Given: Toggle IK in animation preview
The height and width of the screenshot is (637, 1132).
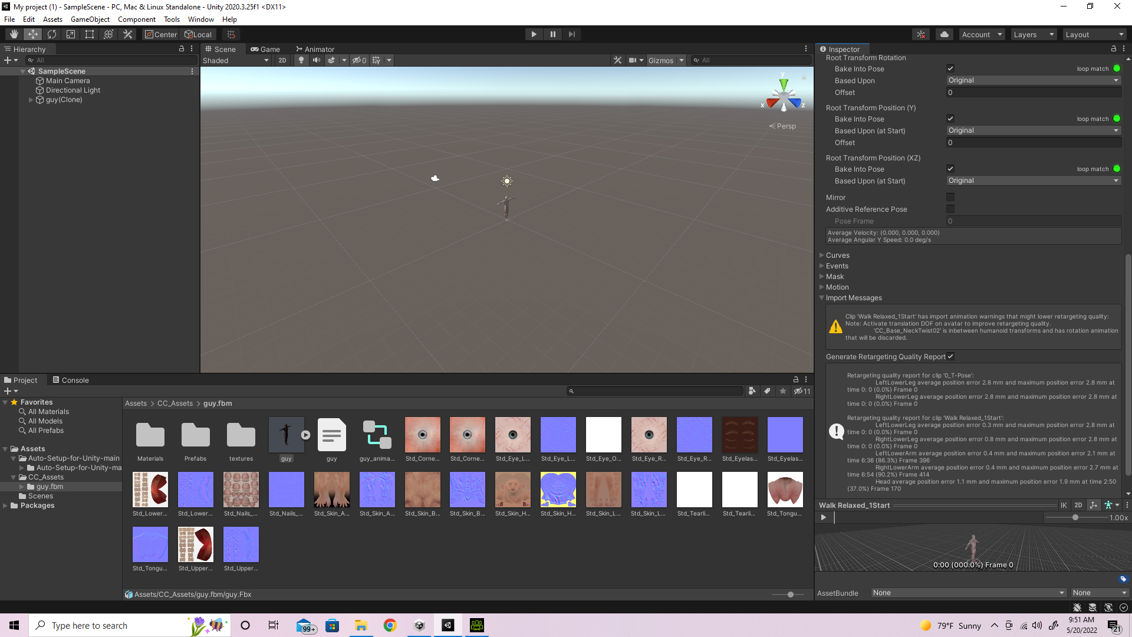Looking at the screenshot, I should pyautogui.click(x=1064, y=505).
